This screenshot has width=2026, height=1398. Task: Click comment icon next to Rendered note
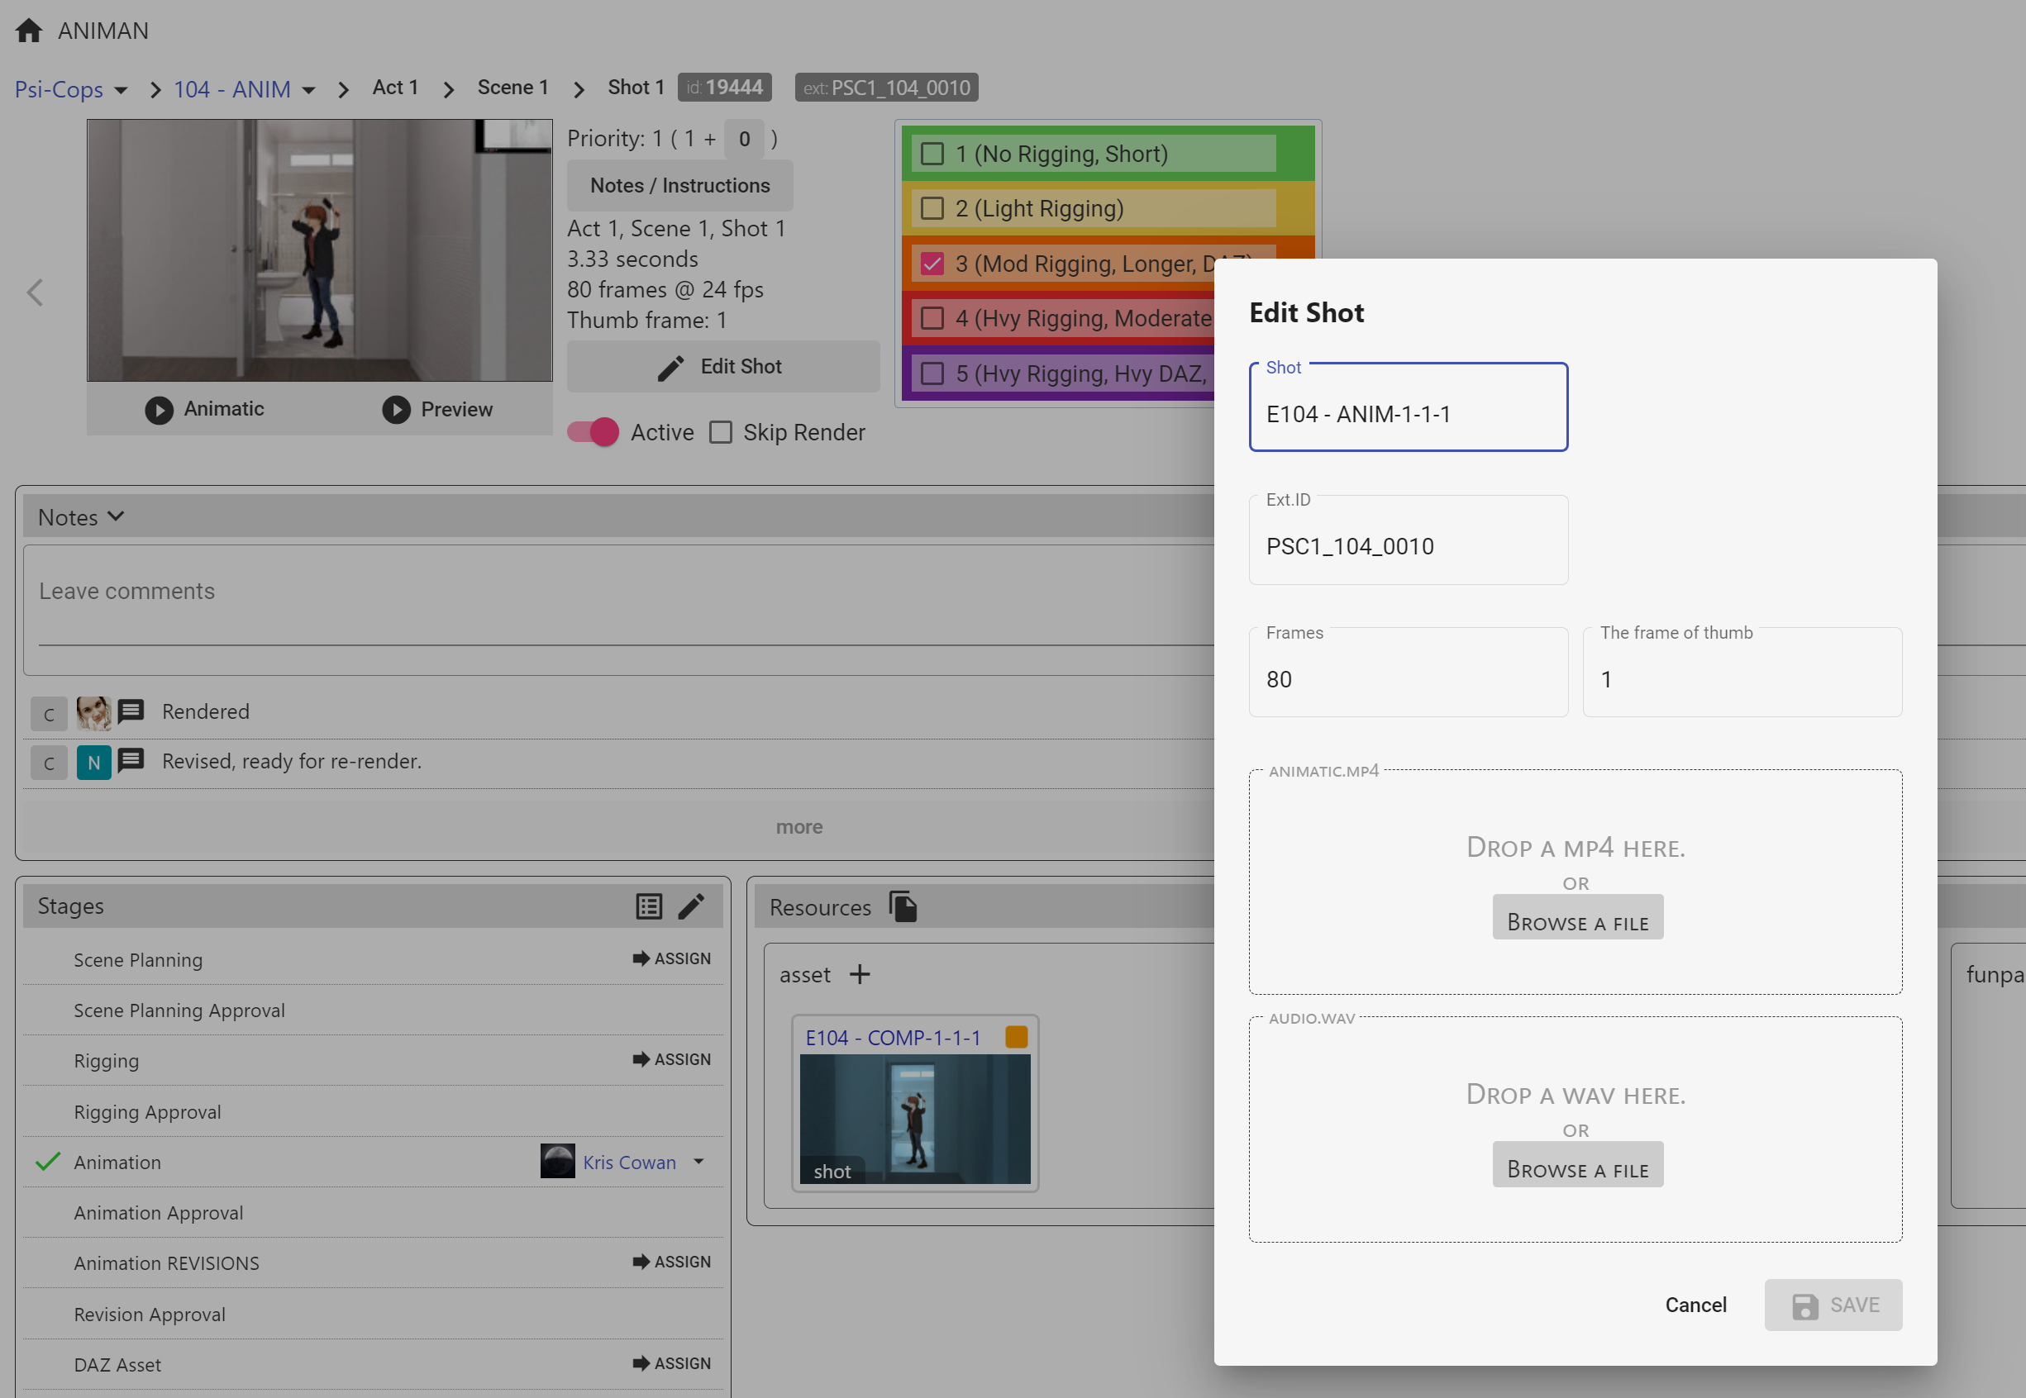tap(131, 711)
